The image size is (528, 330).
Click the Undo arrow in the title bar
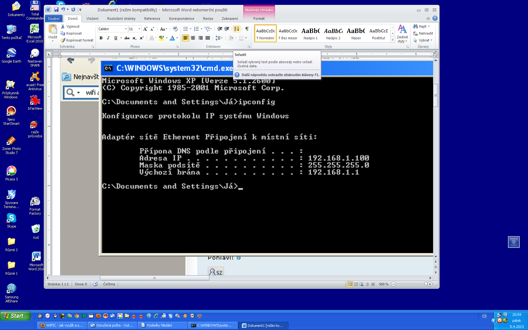(x=63, y=10)
